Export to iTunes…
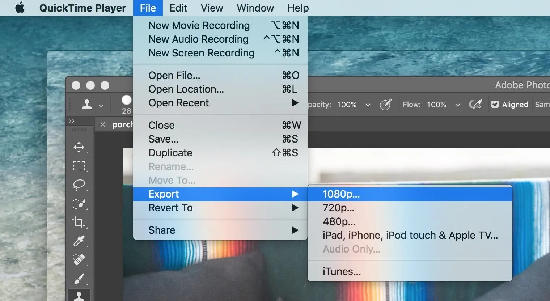 coord(410,272)
